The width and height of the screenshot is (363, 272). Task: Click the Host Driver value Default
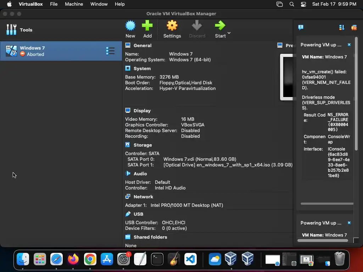tap(162, 182)
